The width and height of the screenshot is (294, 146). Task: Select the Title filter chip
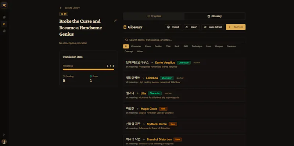click(x=168, y=46)
